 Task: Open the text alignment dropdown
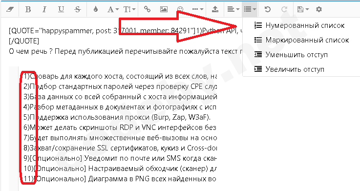[233, 9]
